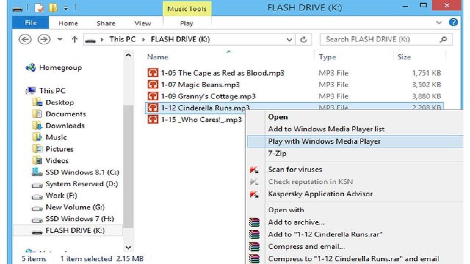Click the Forward navigation arrow
The height and width of the screenshot is (264, 470).
coord(44,39)
